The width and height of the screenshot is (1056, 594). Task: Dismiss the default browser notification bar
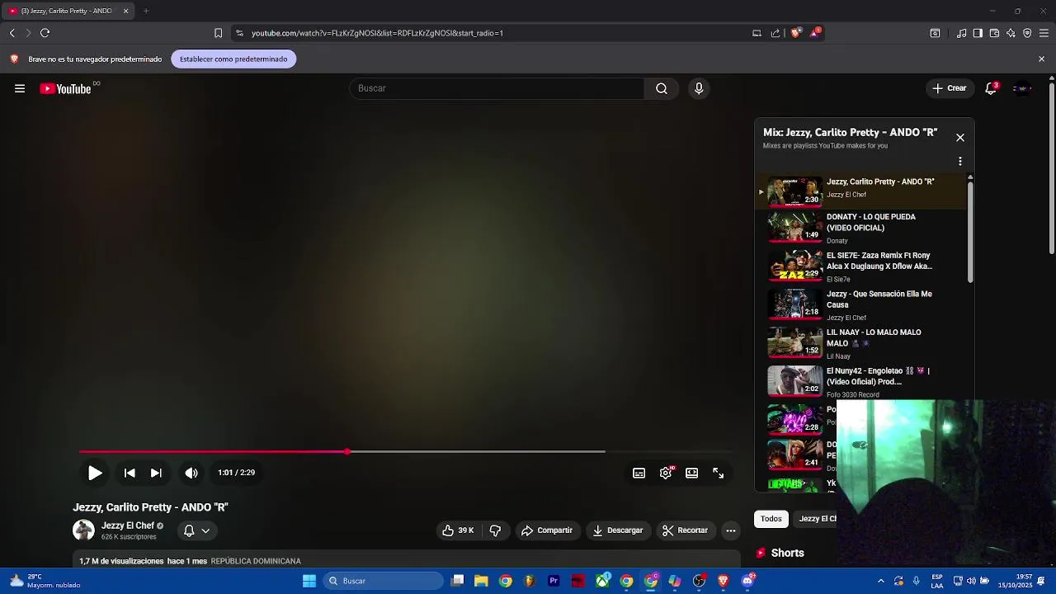tap(1041, 59)
